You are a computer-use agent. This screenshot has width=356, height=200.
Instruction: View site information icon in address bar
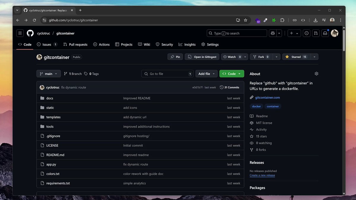[x=44, y=20]
